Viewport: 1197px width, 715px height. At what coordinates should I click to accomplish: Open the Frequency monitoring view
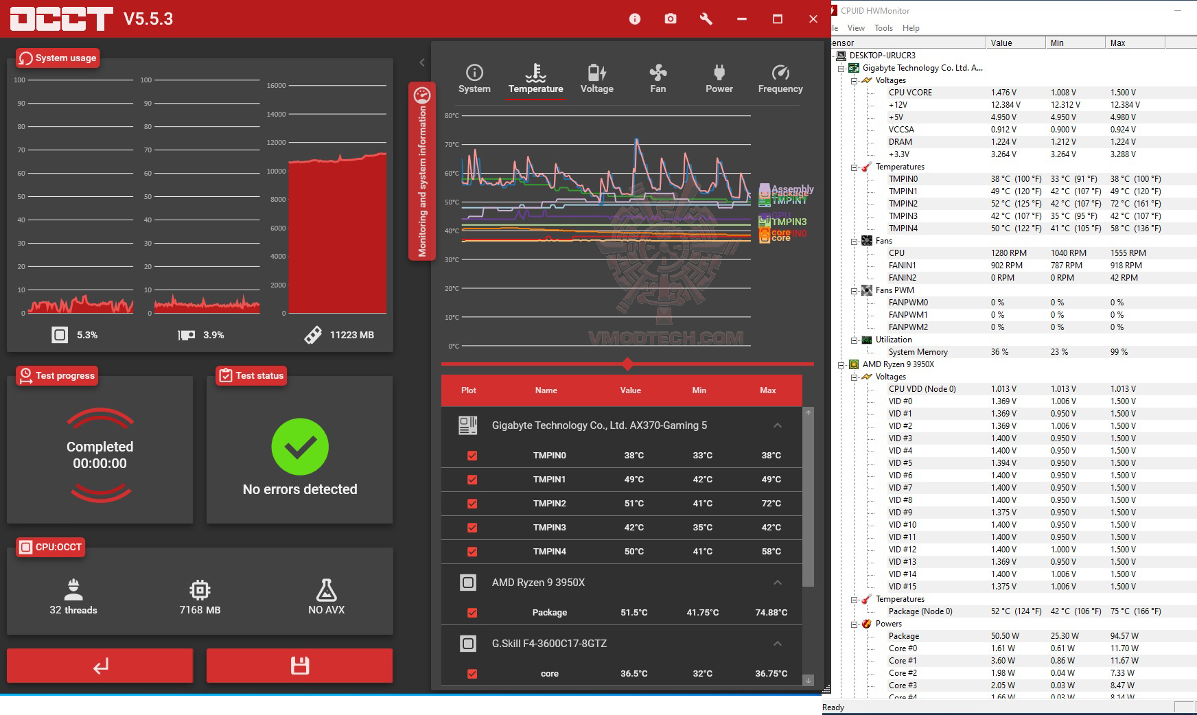[x=780, y=79]
